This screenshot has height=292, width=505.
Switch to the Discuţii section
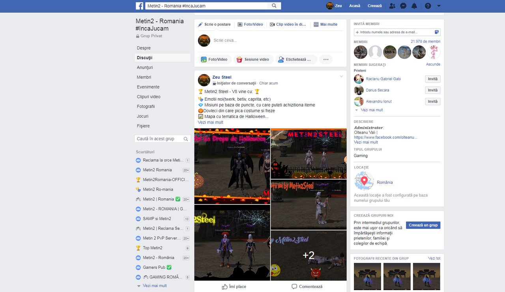tap(144, 58)
